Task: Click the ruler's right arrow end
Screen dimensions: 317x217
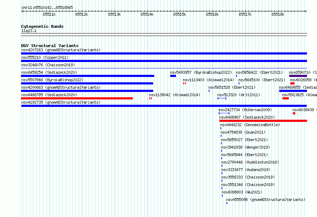Action: pos(306,11)
